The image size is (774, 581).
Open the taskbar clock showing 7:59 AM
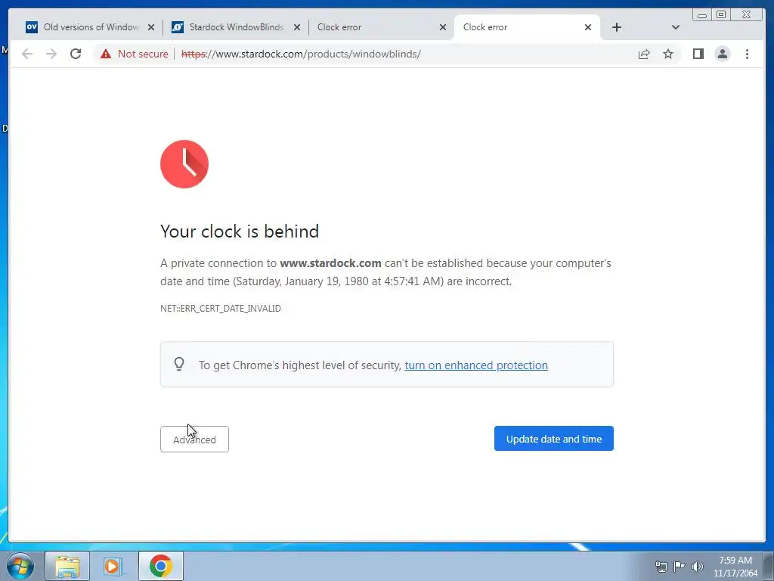[x=735, y=567]
